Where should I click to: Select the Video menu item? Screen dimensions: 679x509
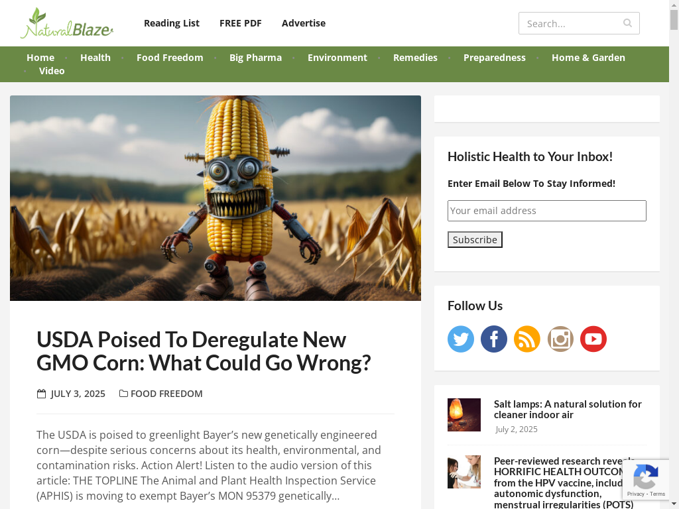52,71
